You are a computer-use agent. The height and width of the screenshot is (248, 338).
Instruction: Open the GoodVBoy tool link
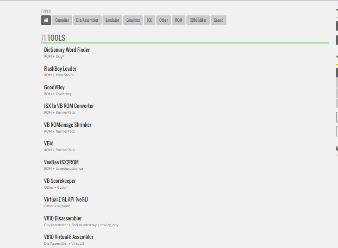[x=54, y=87]
